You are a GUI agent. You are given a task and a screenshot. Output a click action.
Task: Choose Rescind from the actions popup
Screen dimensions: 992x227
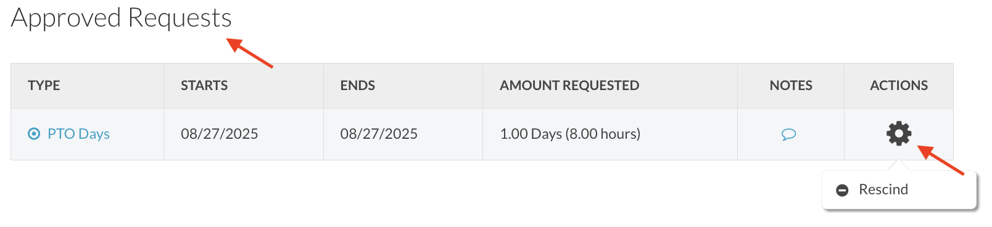point(883,189)
